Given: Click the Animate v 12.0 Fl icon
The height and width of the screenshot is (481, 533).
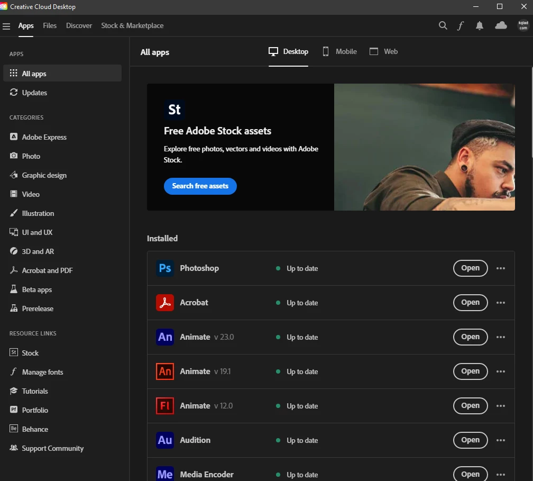Looking at the screenshot, I should (x=165, y=405).
